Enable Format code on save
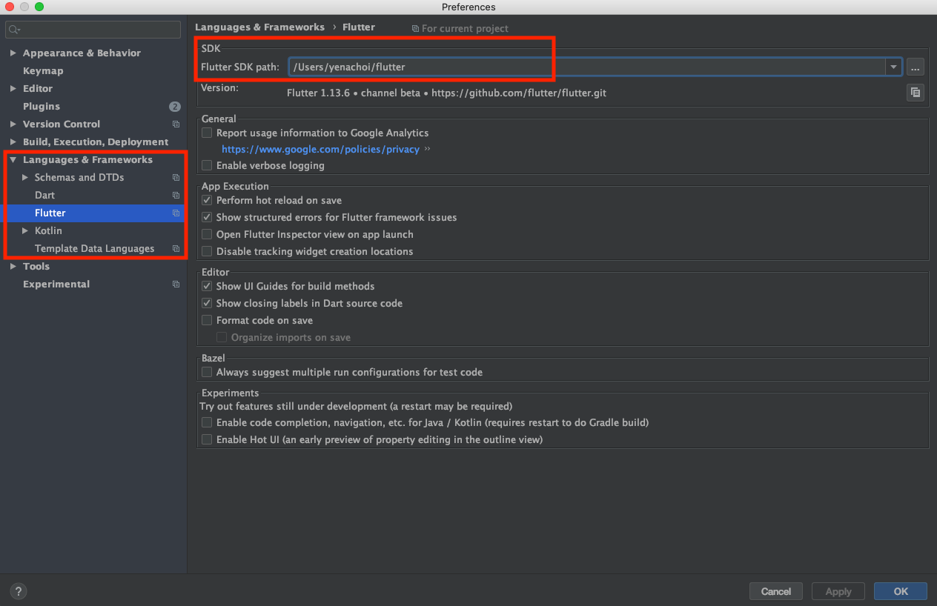The height and width of the screenshot is (606, 937). (x=207, y=320)
